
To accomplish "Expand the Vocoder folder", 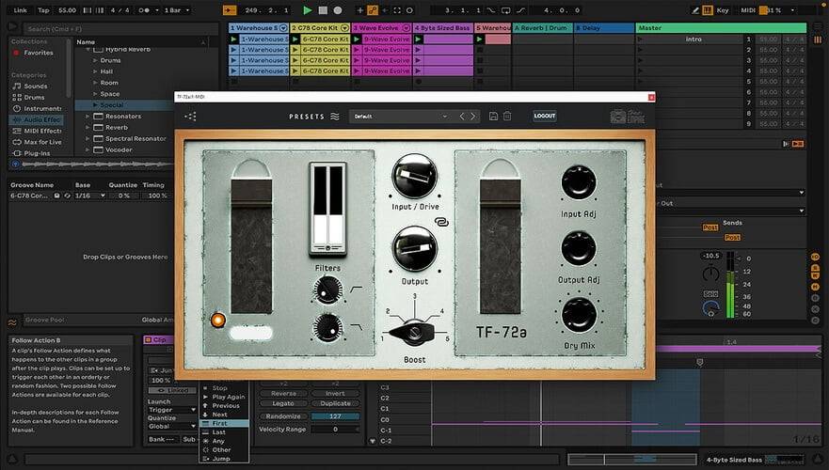I will pyautogui.click(x=88, y=149).
